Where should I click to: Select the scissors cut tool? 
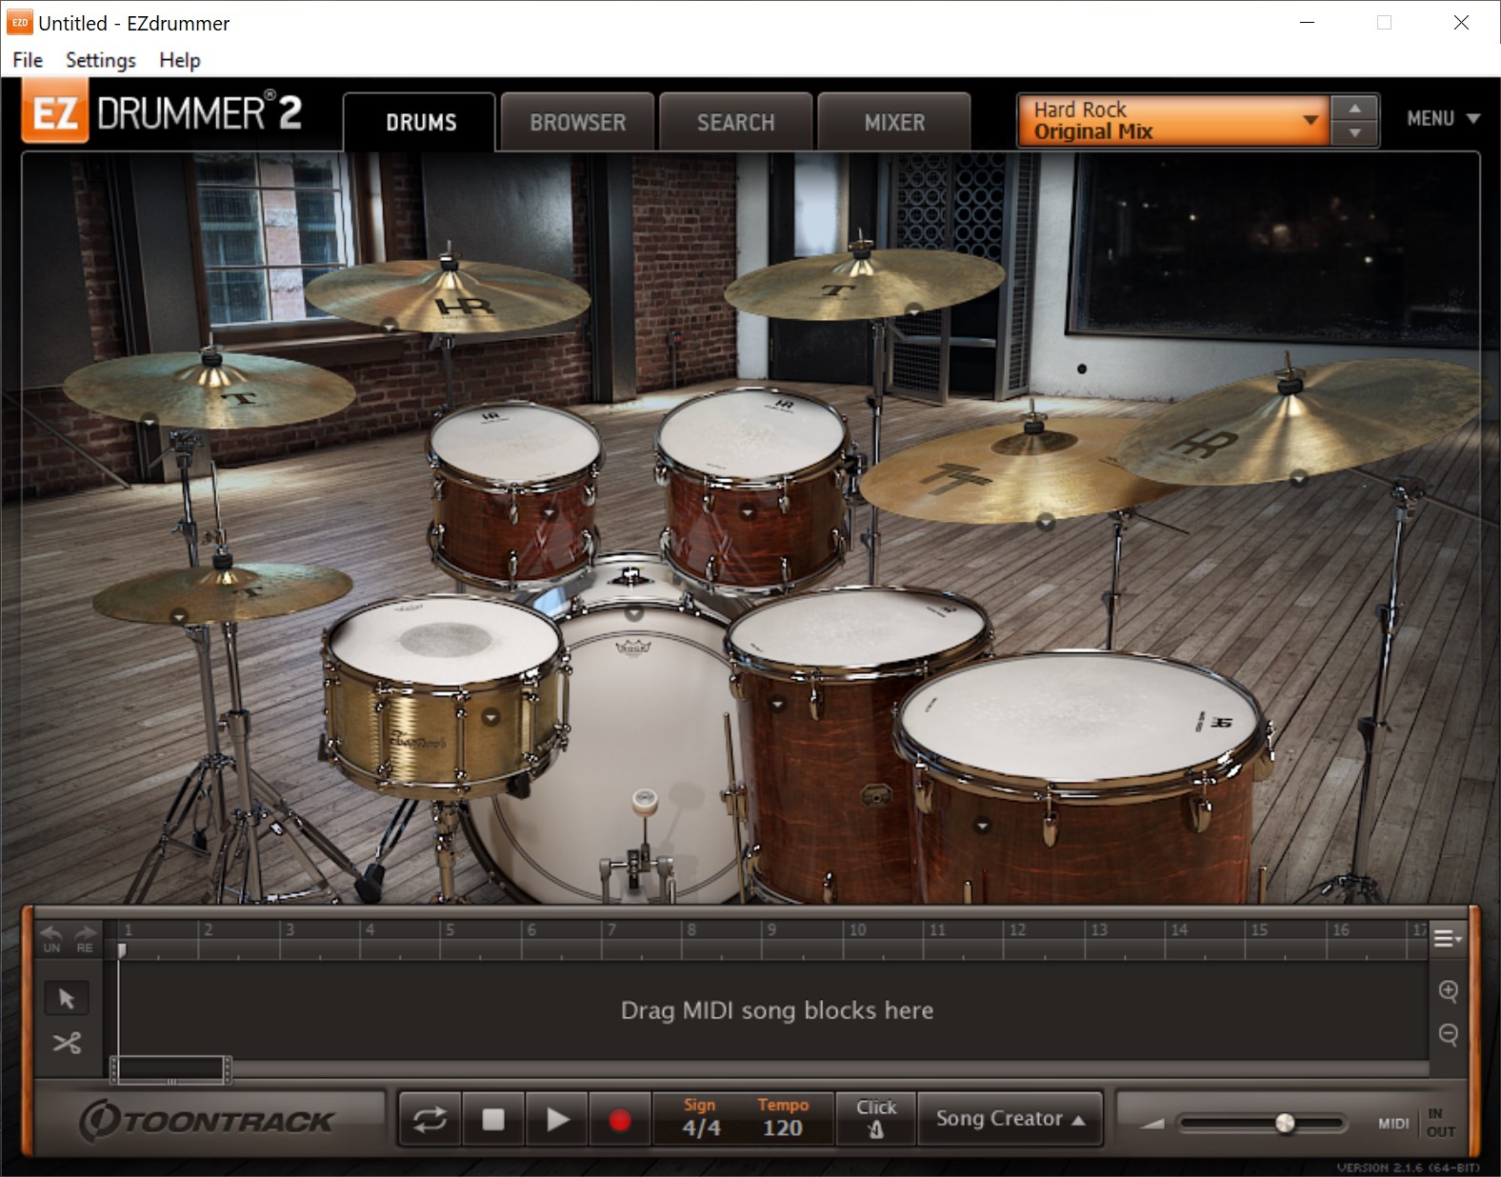[67, 1043]
